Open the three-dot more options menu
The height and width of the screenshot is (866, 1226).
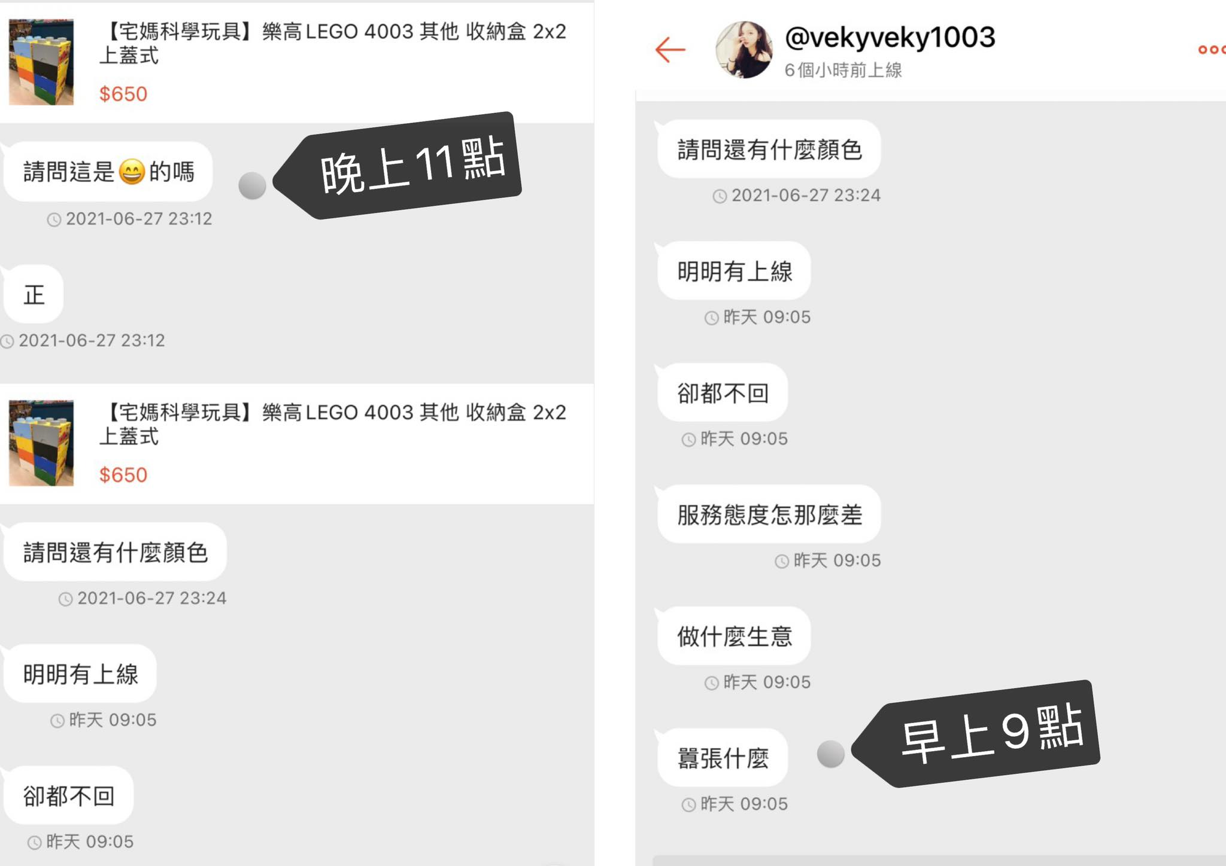1211,50
